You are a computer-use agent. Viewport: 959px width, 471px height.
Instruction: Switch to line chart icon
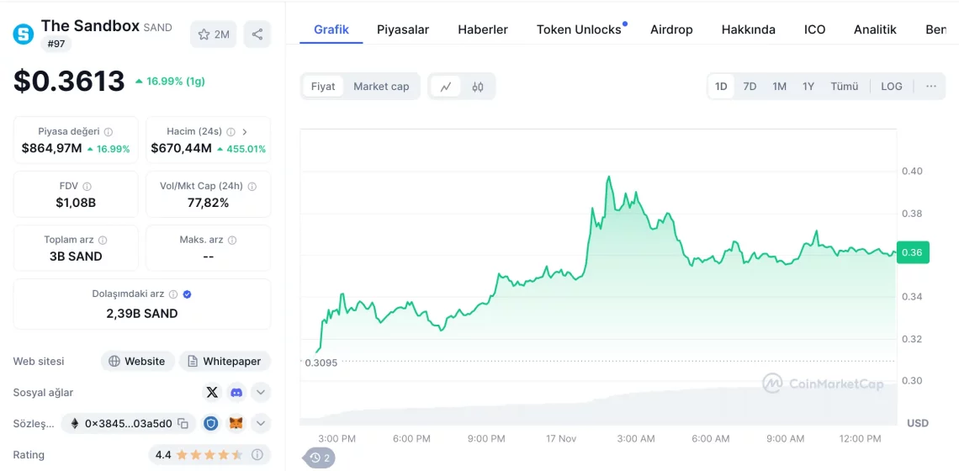tap(446, 86)
